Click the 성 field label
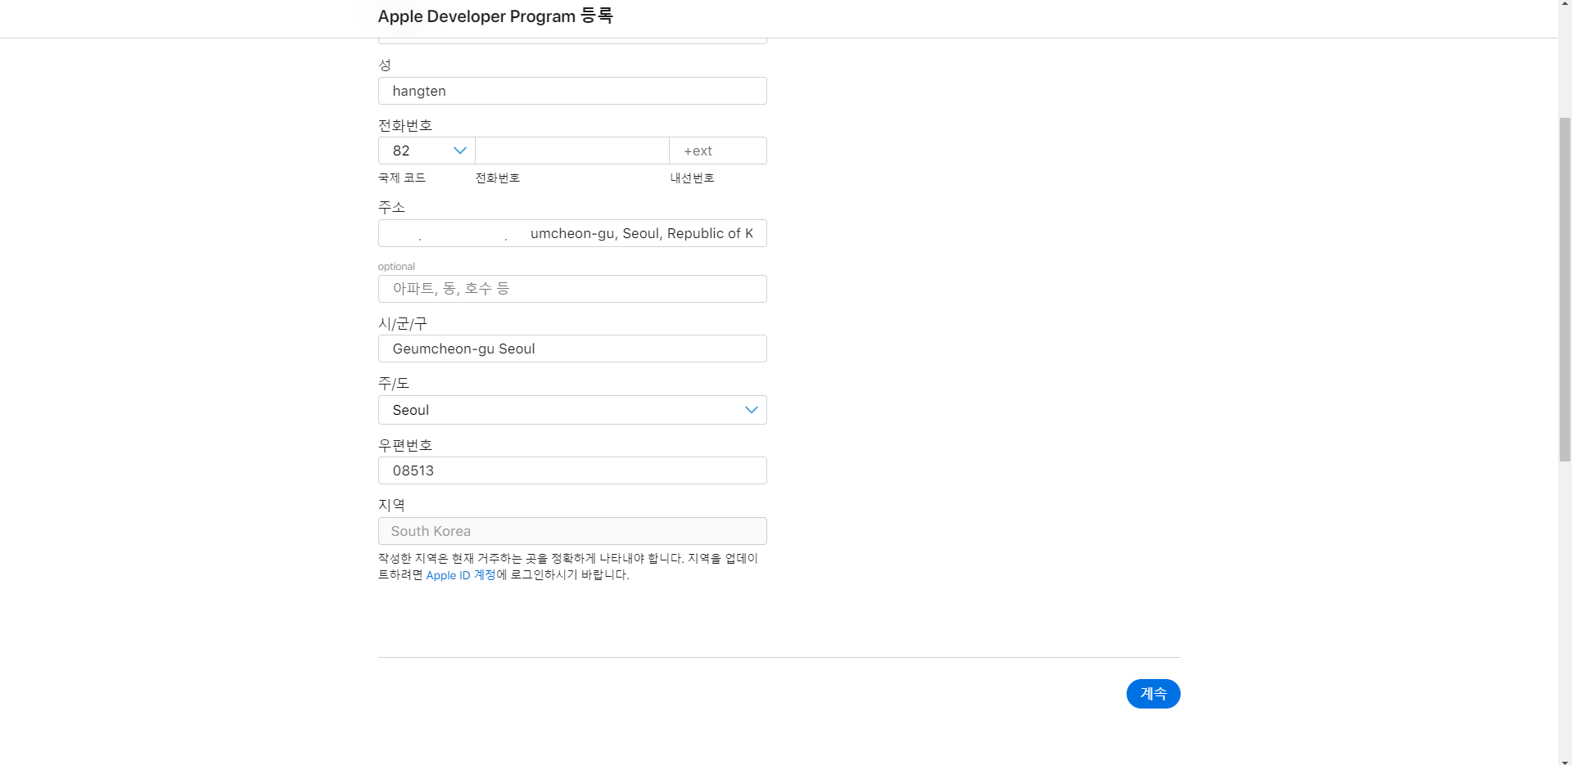This screenshot has height=765, width=1572. pos(385,65)
